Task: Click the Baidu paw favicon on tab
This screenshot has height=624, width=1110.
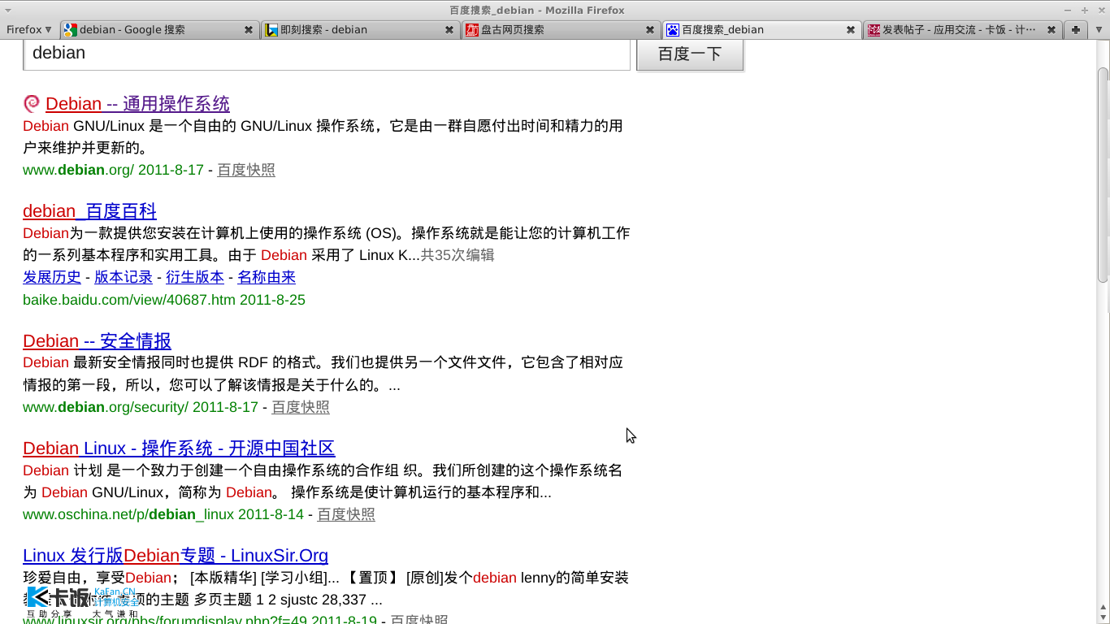Action: pyautogui.click(x=673, y=30)
